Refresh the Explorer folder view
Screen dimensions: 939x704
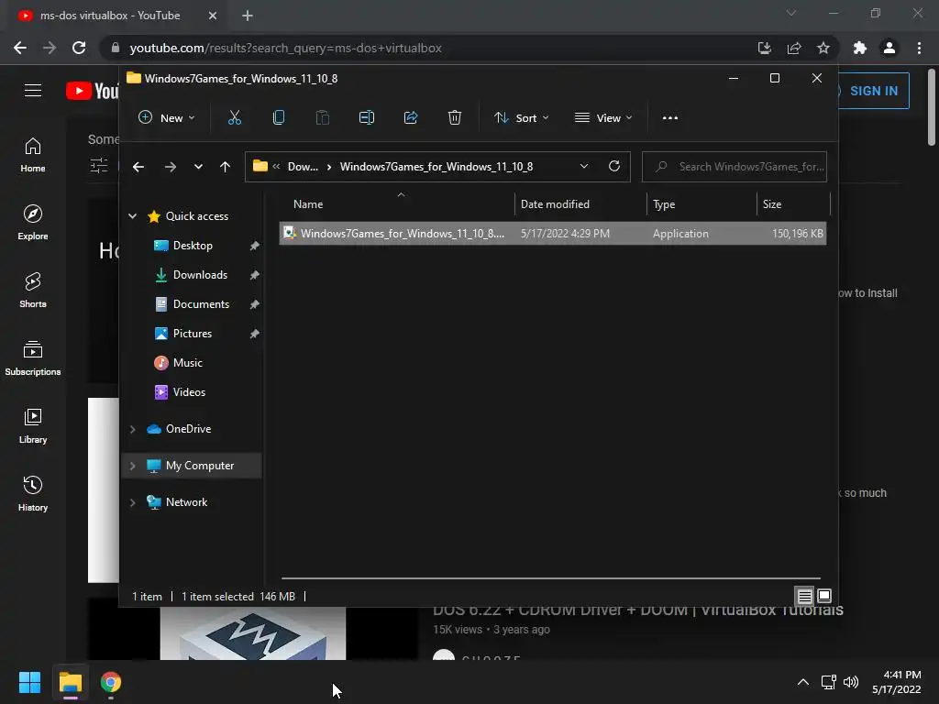(613, 167)
